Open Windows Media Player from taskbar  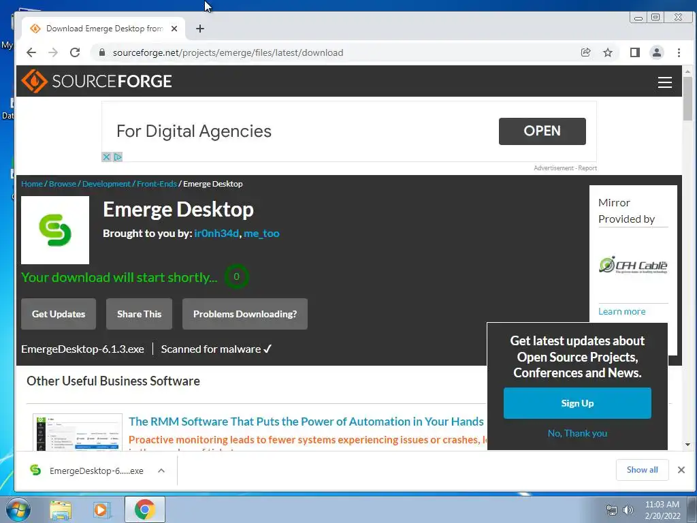coord(101,509)
